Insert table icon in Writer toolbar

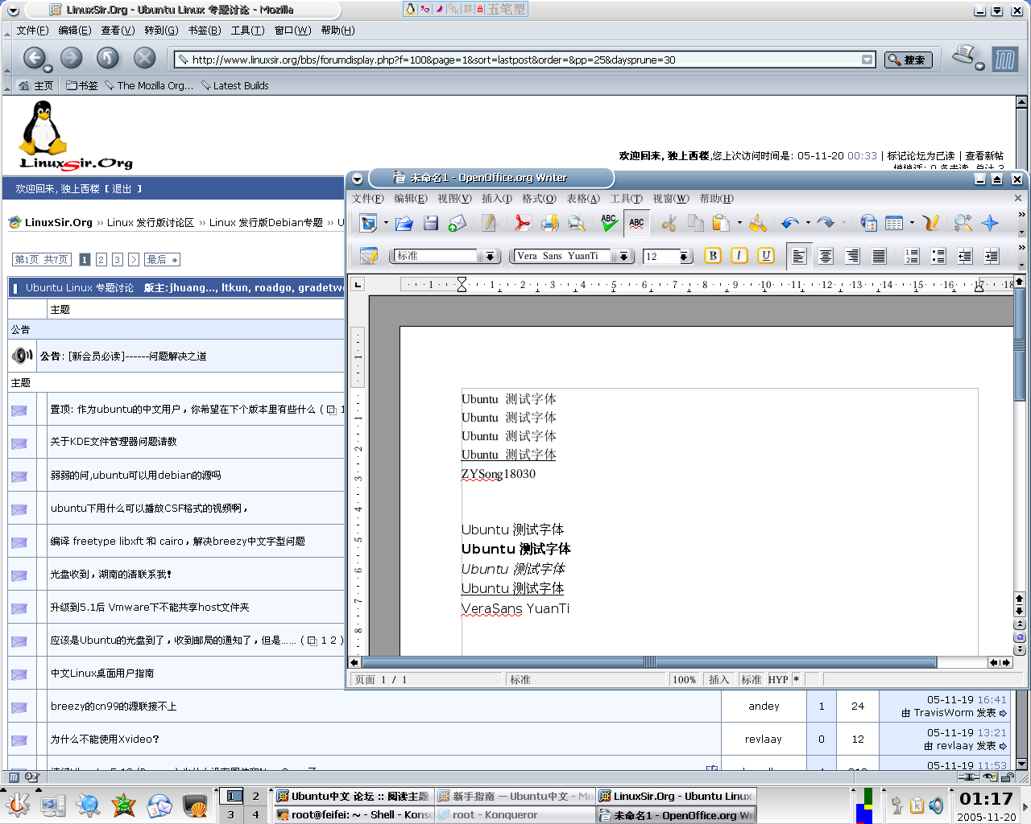tap(894, 223)
